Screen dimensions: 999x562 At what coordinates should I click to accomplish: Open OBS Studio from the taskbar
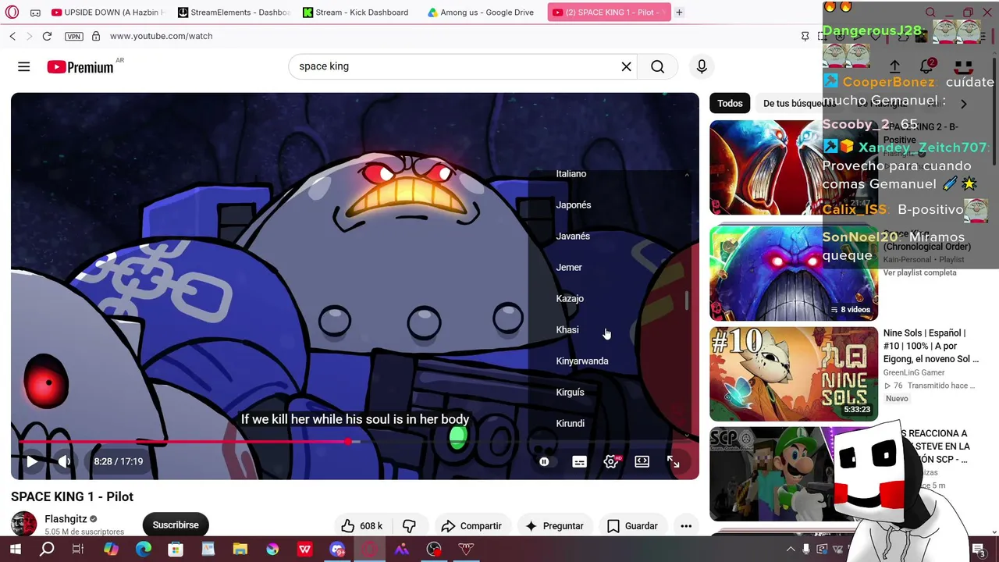click(434, 550)
